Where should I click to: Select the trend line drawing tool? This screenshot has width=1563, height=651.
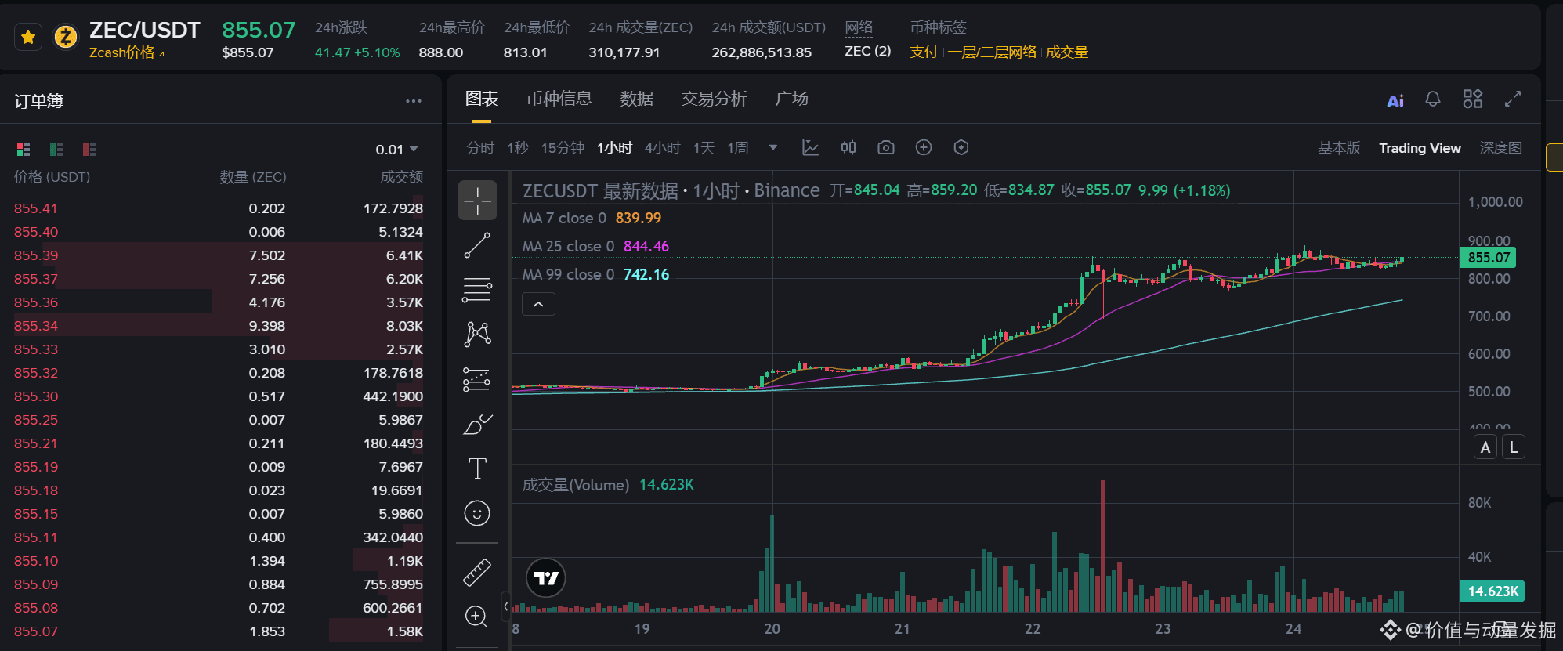pos(477,245)
